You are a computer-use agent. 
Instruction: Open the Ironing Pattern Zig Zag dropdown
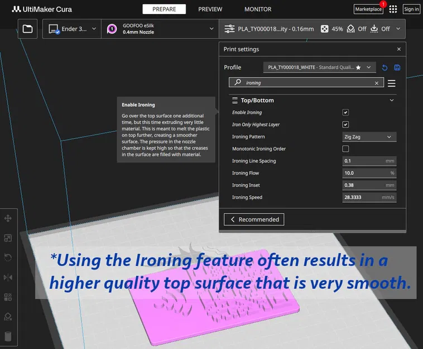(369, 137)
